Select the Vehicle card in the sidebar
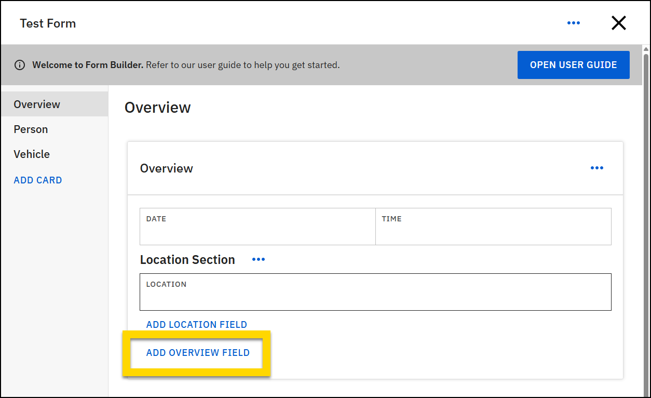Screen dimensions: 651x398 coord(32,154)
